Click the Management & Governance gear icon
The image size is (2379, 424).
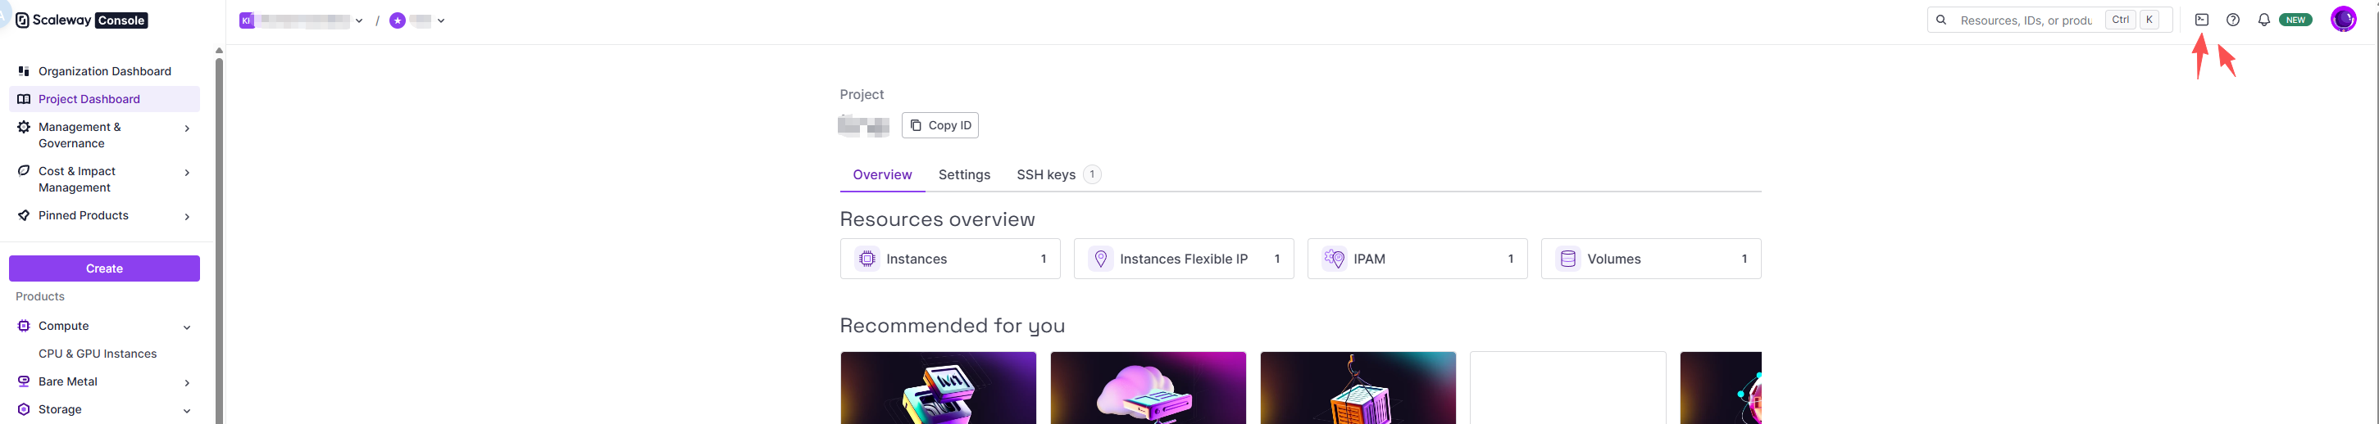coord(24,127)
